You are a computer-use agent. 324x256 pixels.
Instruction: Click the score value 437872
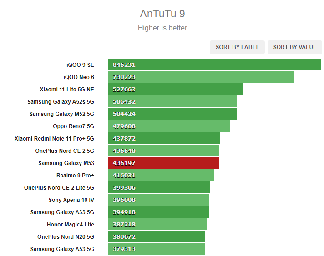(x=124, y=138)
